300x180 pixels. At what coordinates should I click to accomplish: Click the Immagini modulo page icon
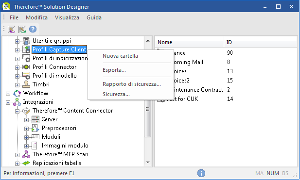pyautogui.click(x=35, y=146)
